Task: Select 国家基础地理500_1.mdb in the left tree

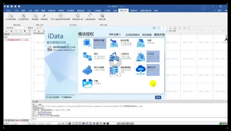Action: tap(19, 40)
